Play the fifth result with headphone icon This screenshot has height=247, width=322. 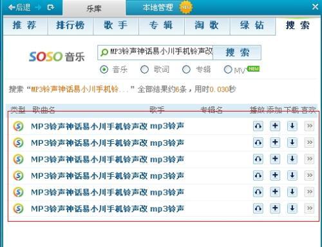(258, 192)
